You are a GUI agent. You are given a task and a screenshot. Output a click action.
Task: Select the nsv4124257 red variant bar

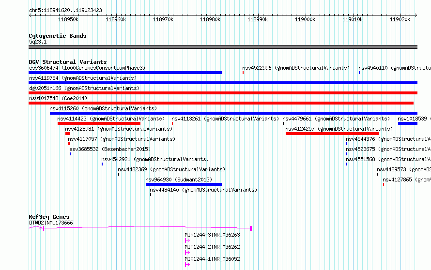[332, 134]
